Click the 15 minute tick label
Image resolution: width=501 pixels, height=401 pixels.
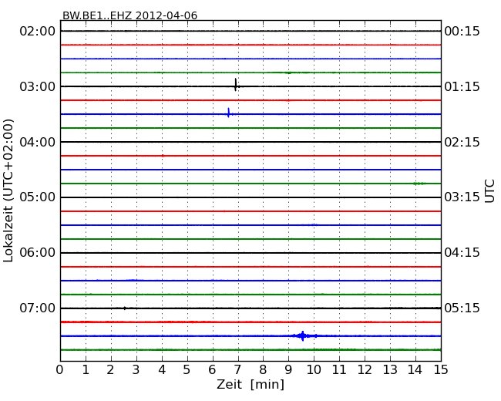[x=441, y=370]
